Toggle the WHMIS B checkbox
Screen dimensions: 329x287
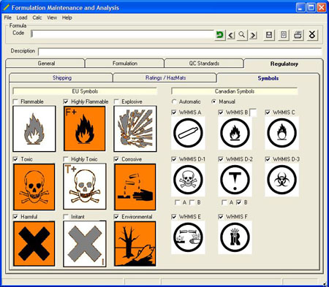221,112
